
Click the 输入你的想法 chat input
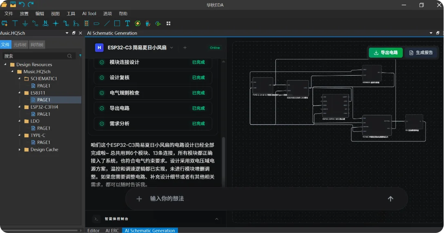click(x=266, y=199)
